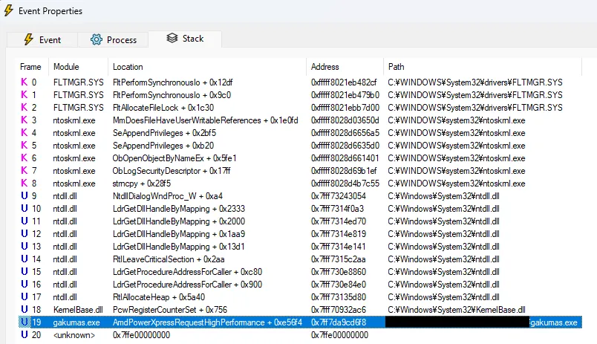Select location RtlAllocateHeap + 0x5a40
The height and width of the screenshot is (344, 597).
pos(159,297)
